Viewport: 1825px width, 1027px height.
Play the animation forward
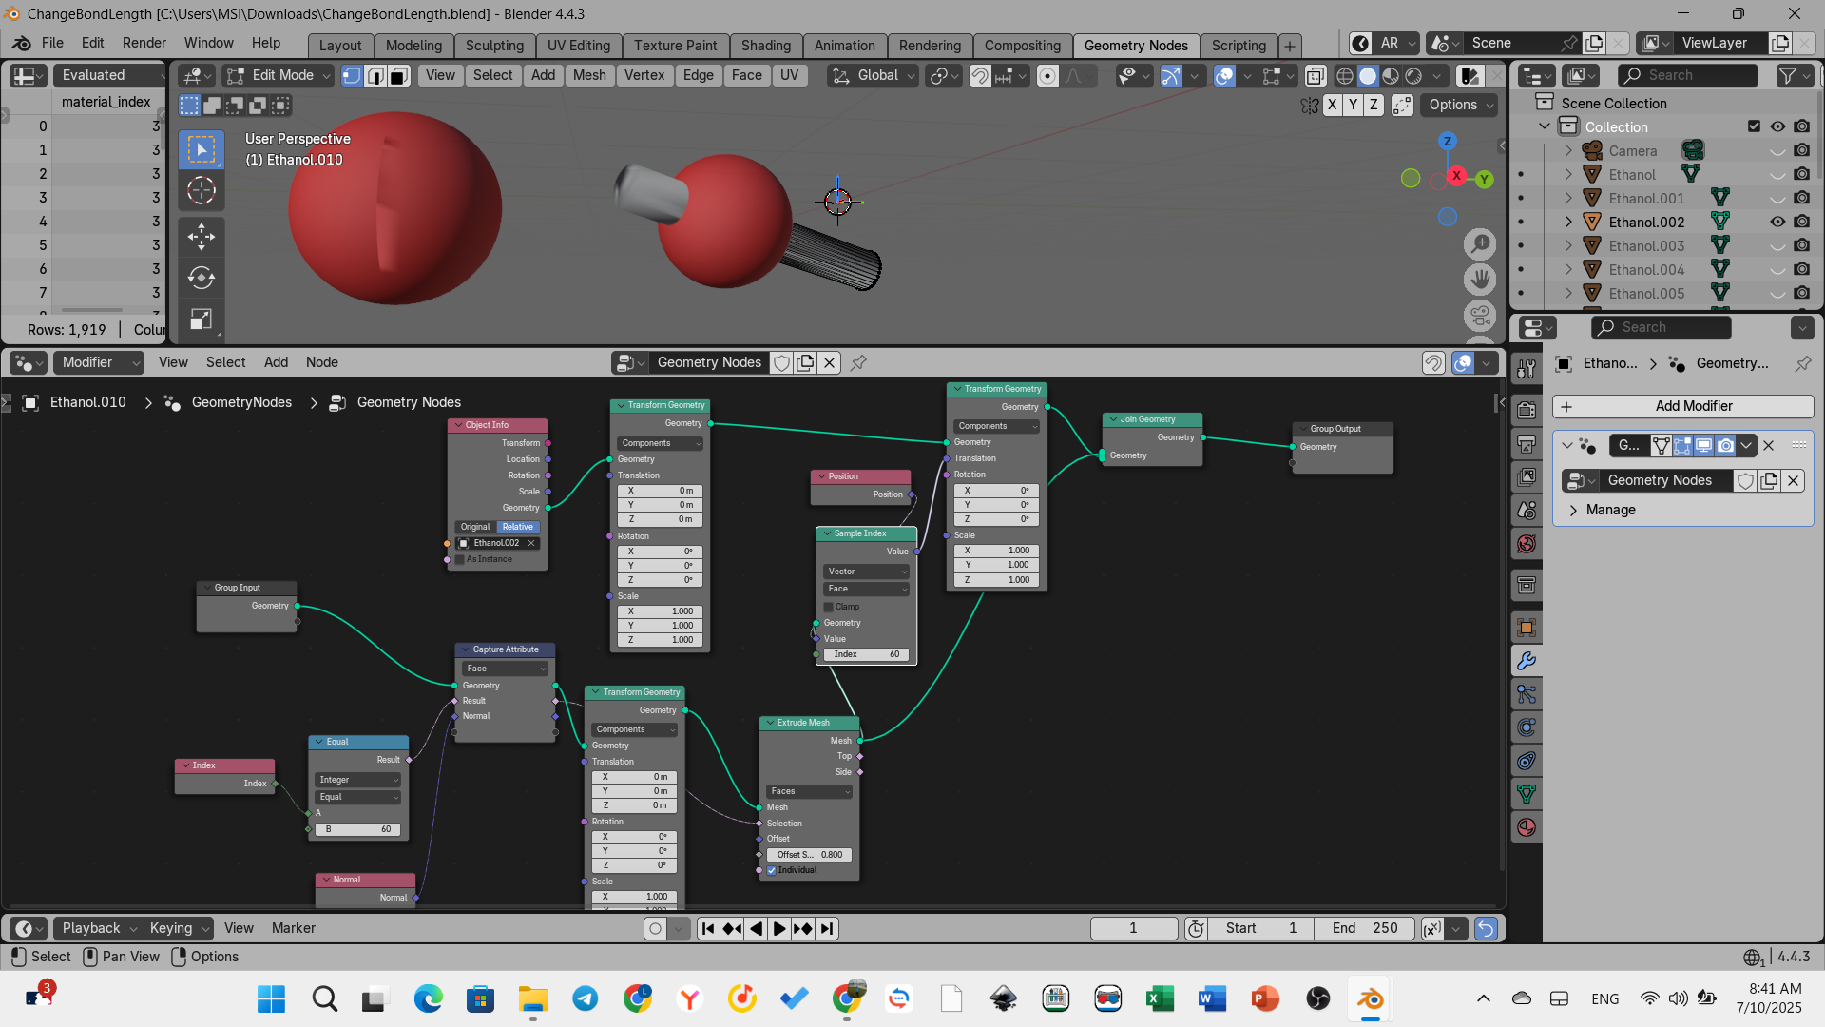click(x=779, y=929)
